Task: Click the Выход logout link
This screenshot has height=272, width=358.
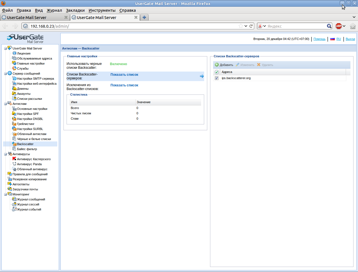Action: [350, 39]
